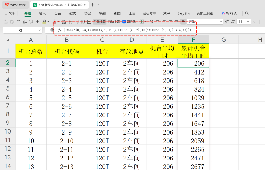The height and width of the screenshot is (170, 265).
Task: Click the sort ascending icon
Action: pyautogui.click(x=25, y=22)
